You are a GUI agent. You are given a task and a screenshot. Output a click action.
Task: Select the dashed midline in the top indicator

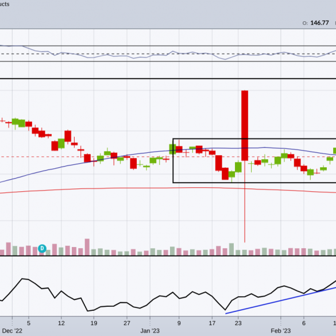click(168, 54)
